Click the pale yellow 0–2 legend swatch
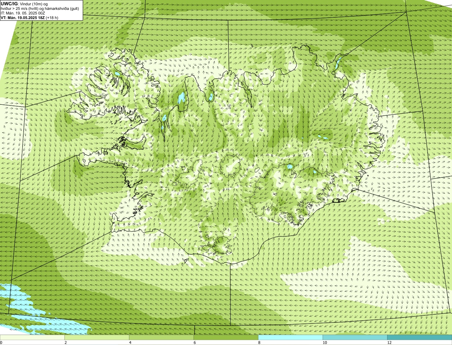This screenshot has width=452, height=345. 32,338
